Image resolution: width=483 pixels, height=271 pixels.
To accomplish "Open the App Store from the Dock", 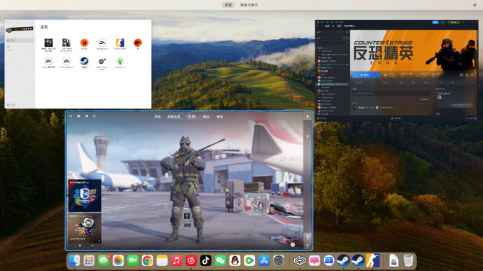I will pos(264,261).
